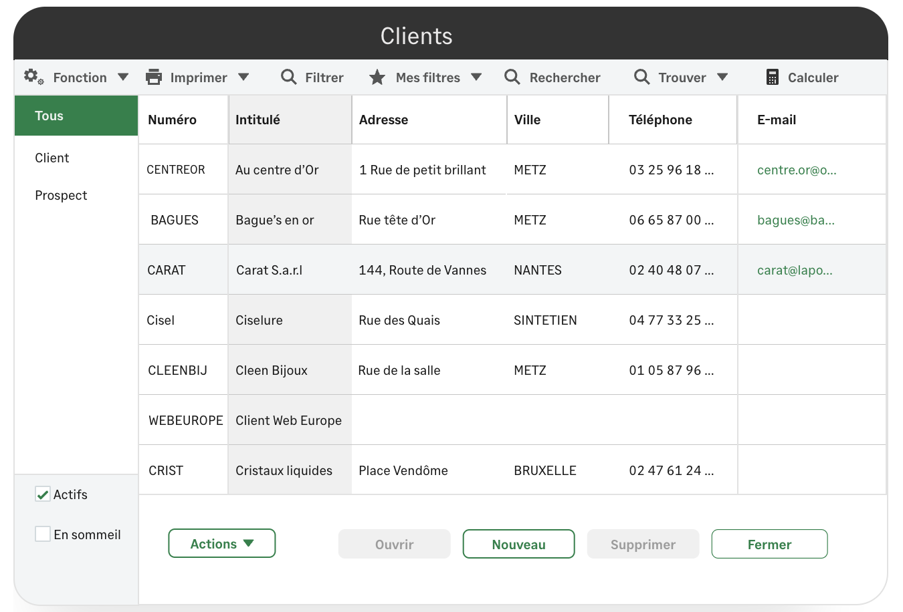The height and width of the screenshot is (612, 903).
Task: Open email link centre.or@o...
Action: (x=797, y=170)
